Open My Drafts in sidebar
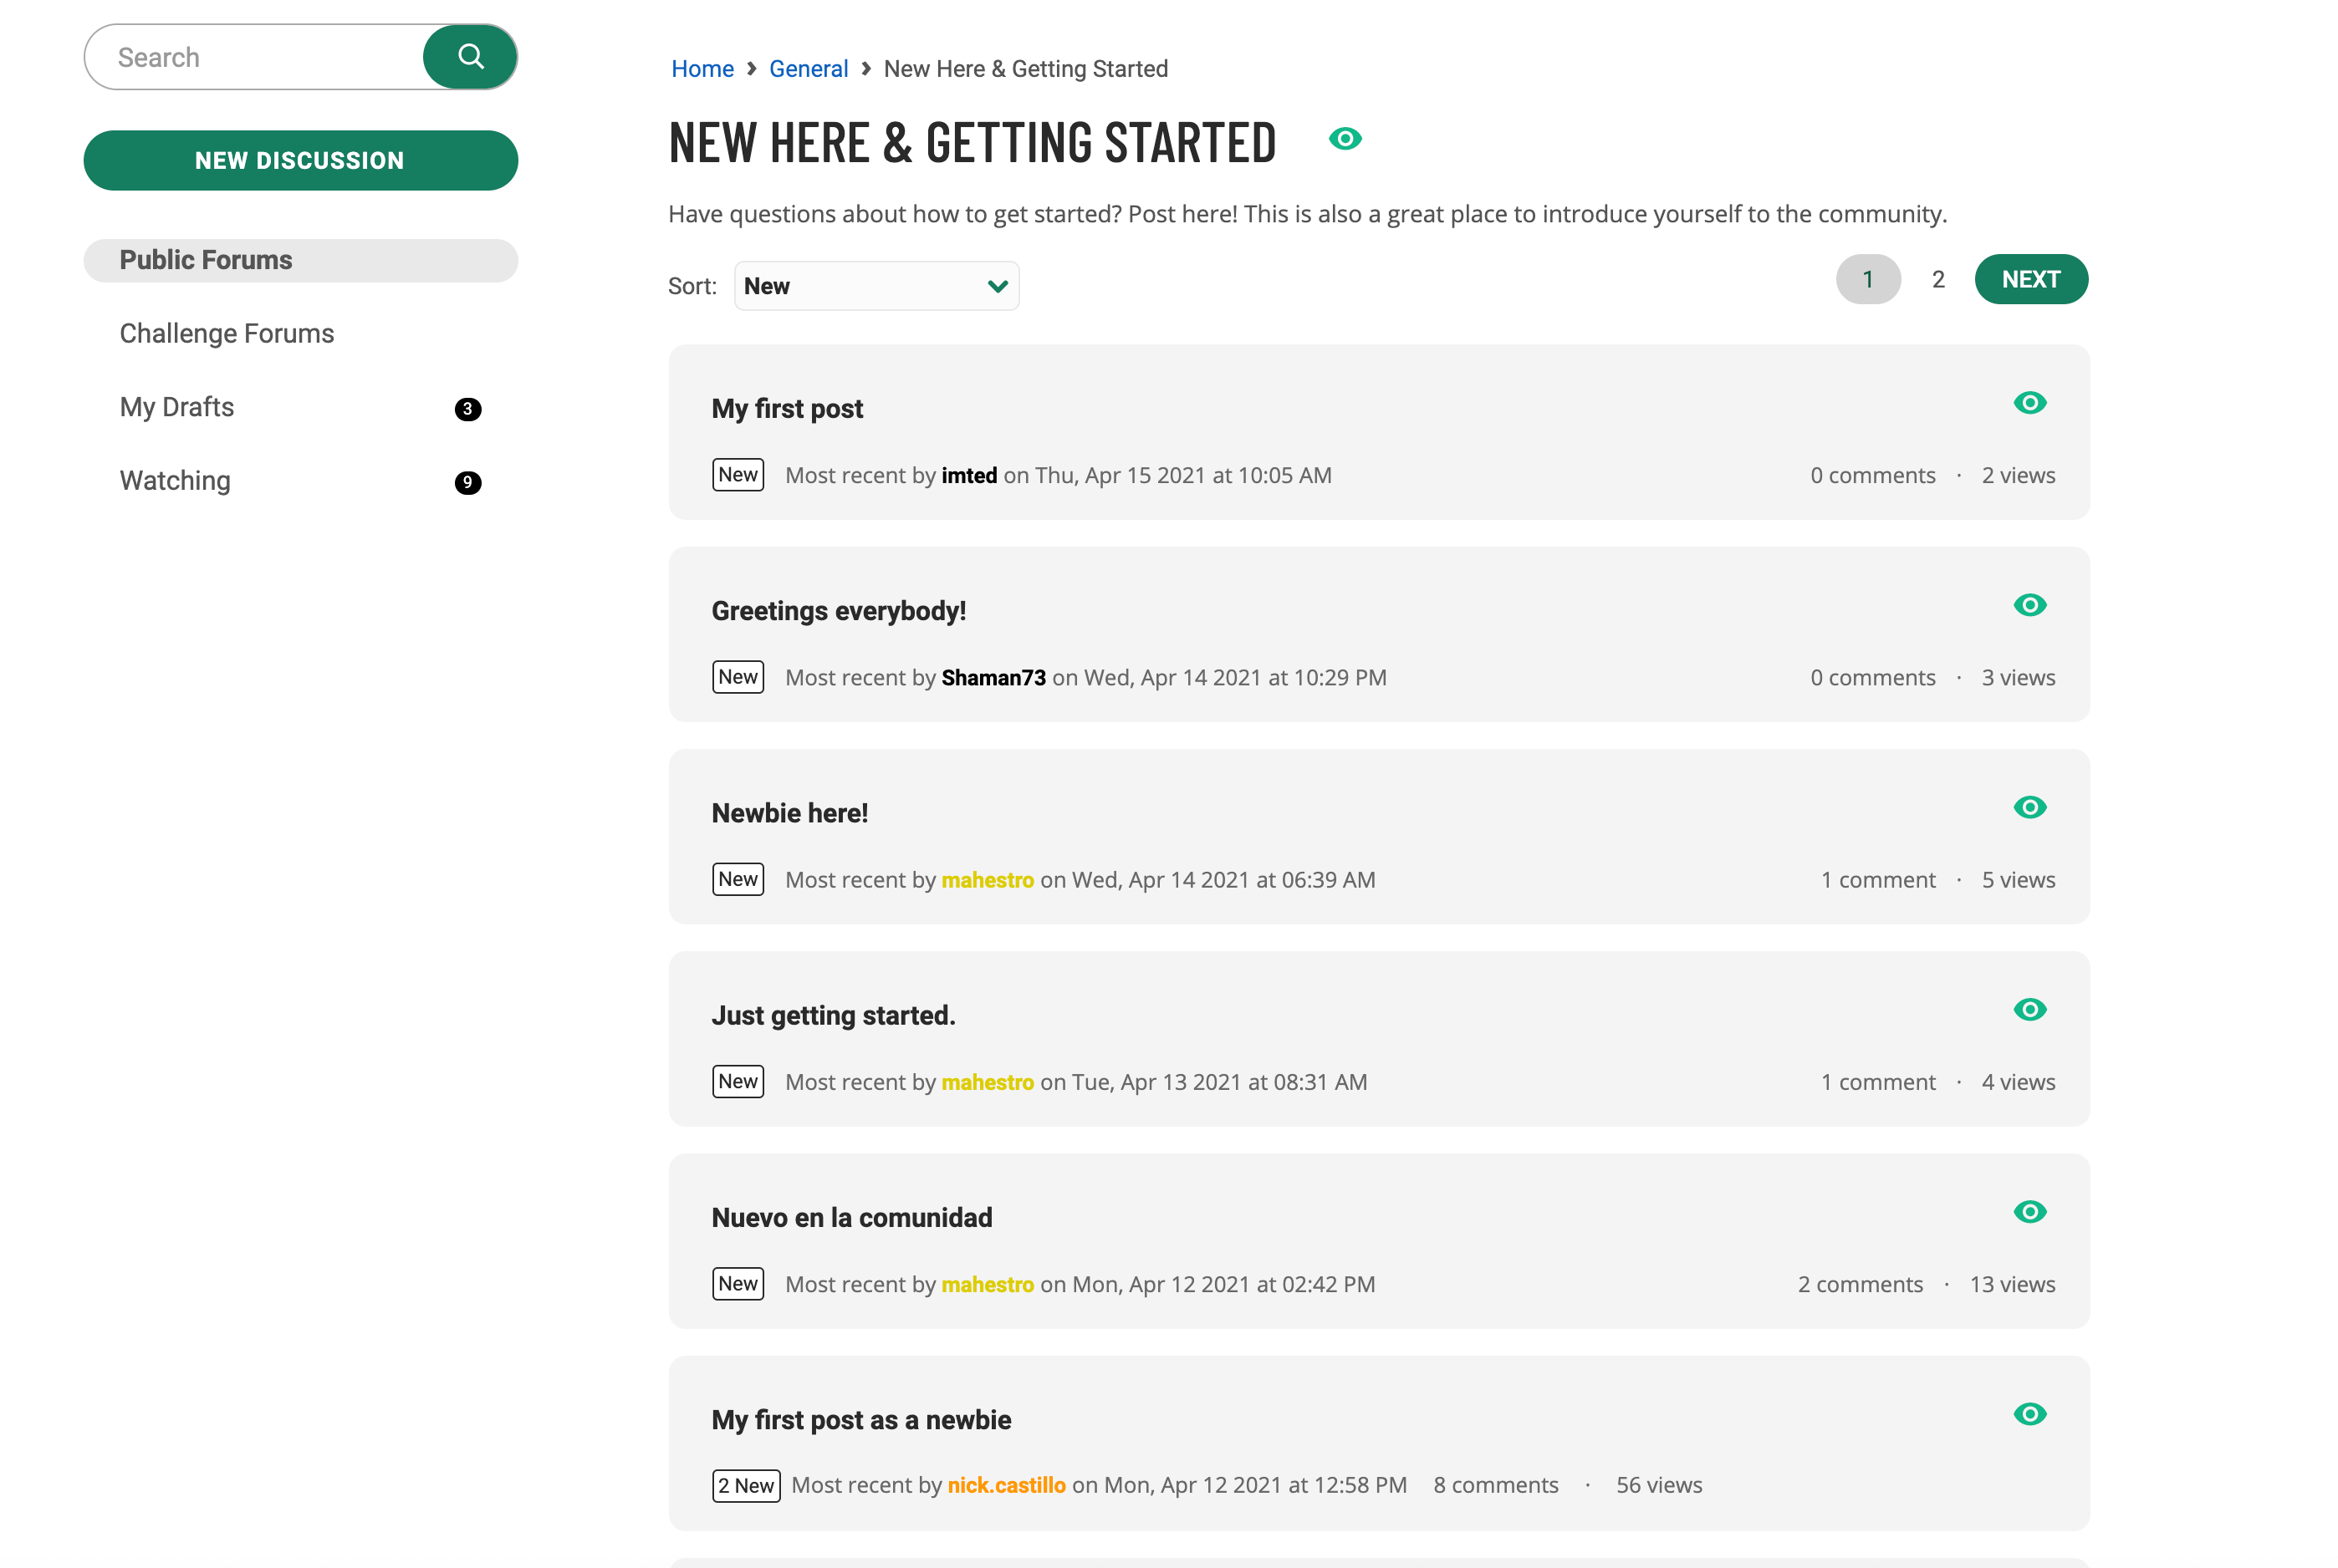This screenshot has height=1568, width=2338. [177, 407]
